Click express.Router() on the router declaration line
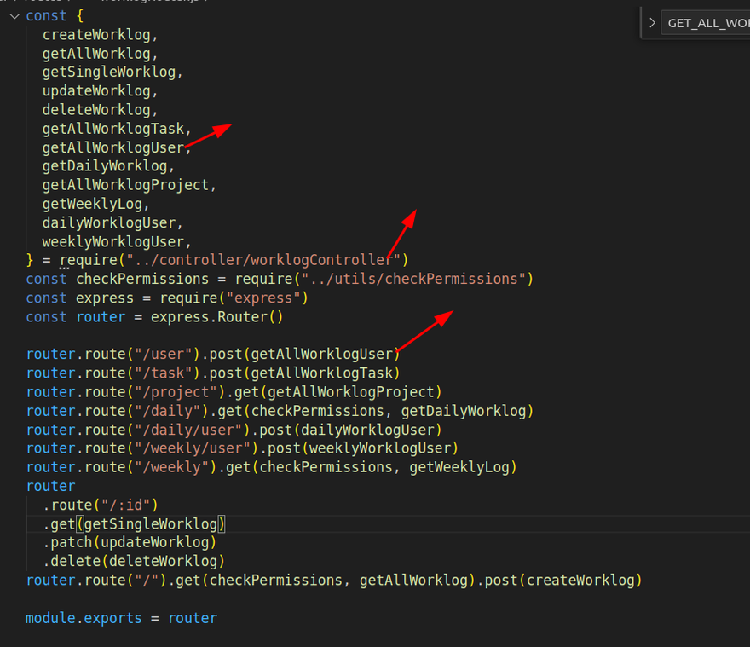The height and width of the screenshot is (647, 750). pos(216,316)
